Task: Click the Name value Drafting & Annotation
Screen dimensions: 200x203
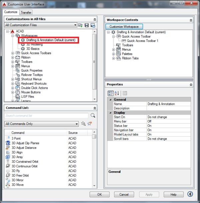Action: (x=169, y=104)
